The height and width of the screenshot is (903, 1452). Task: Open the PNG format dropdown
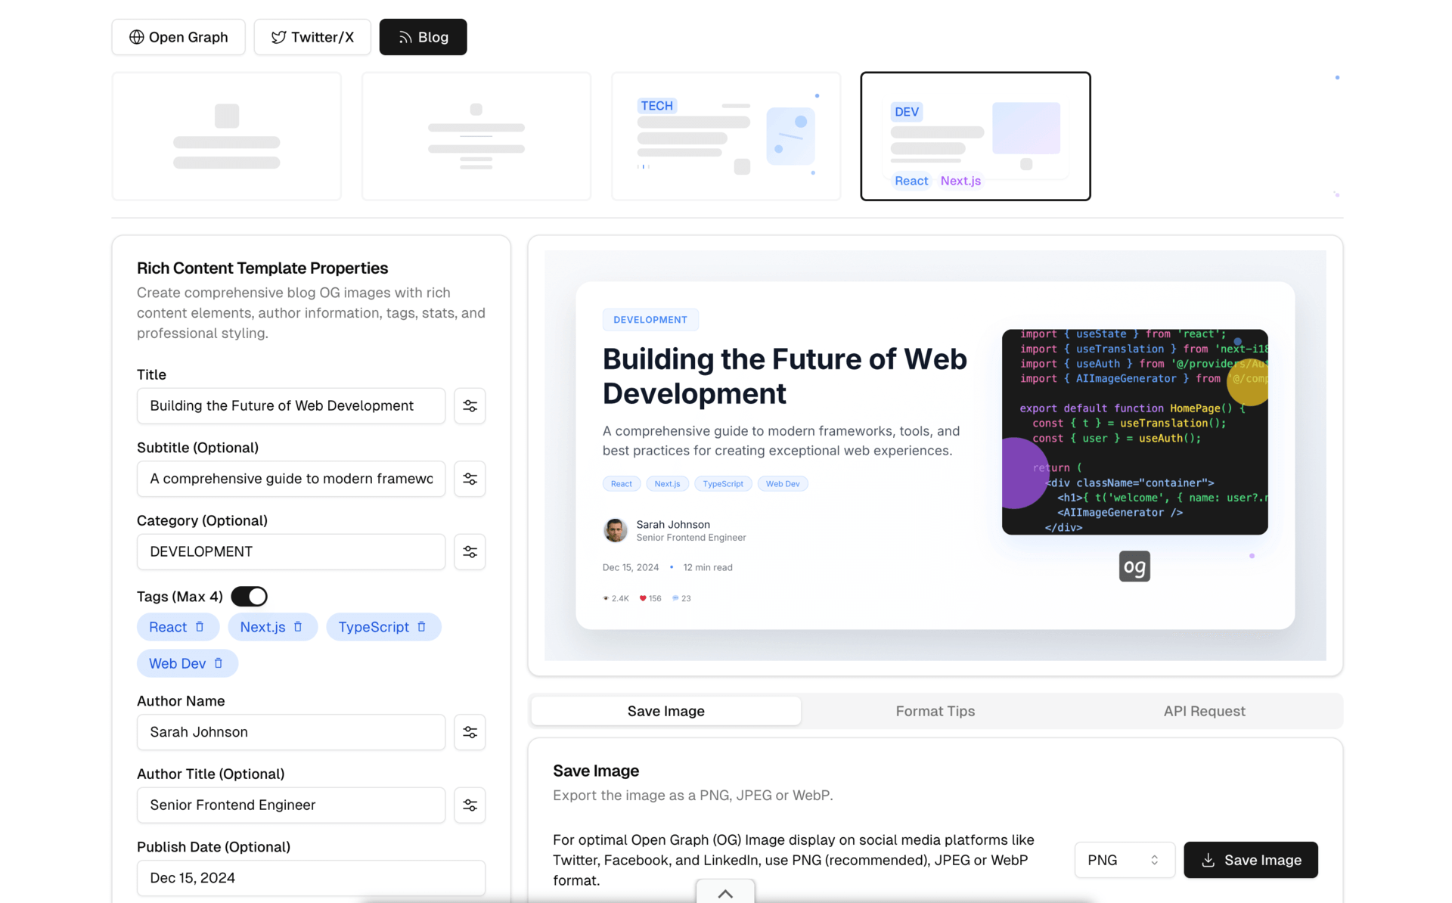coord(1125,860)
